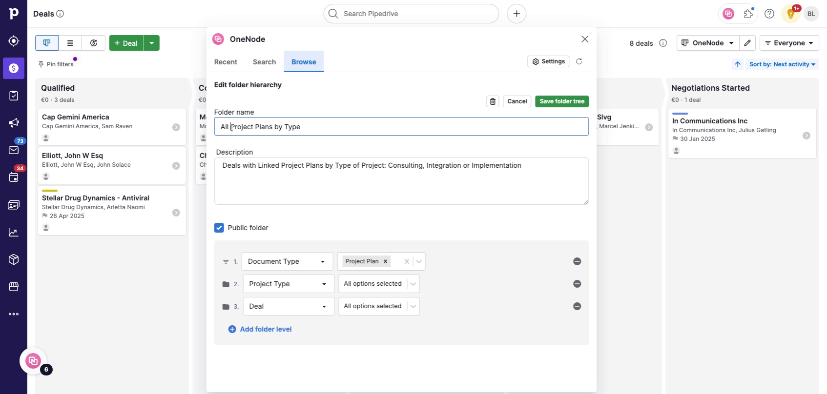Open the BL user profile avatar
Image resolution: width=827 pixels, height=394 pixels.
click(x=811, y=14)
